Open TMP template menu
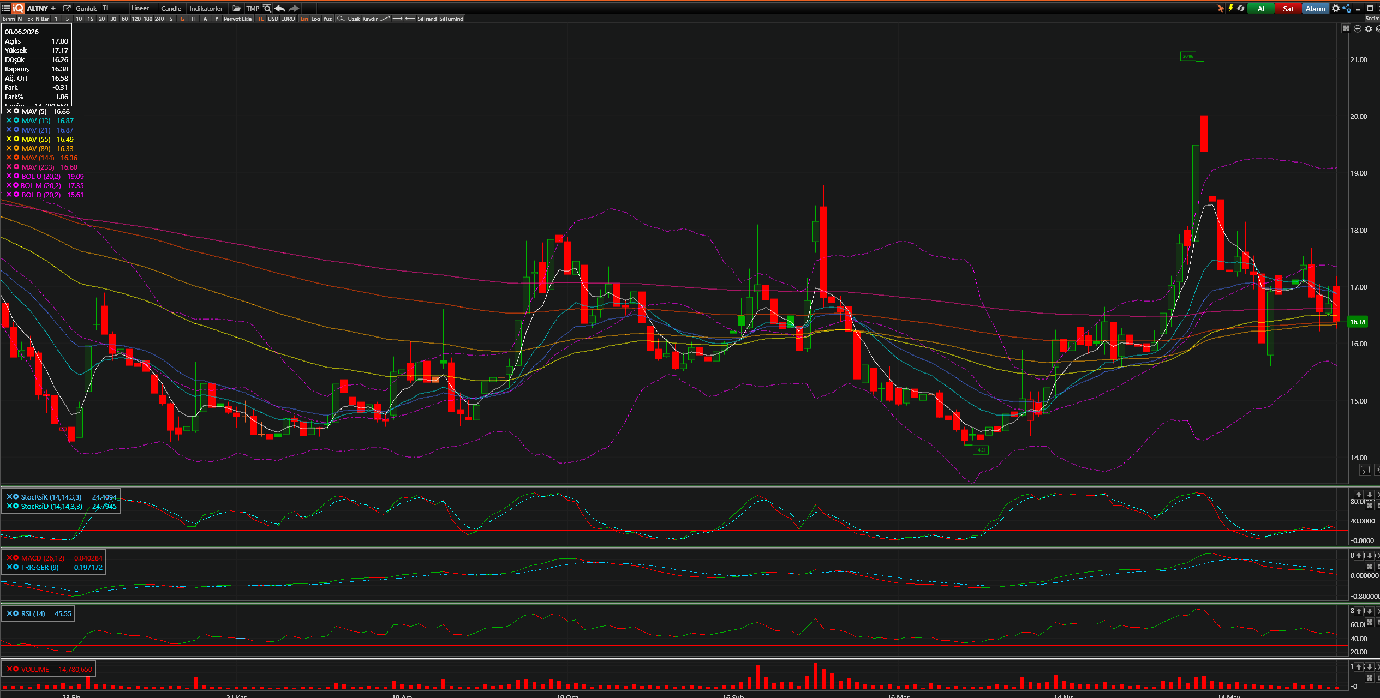The image size is (1380, 698). pyautogui.click(x=253, y=8)
